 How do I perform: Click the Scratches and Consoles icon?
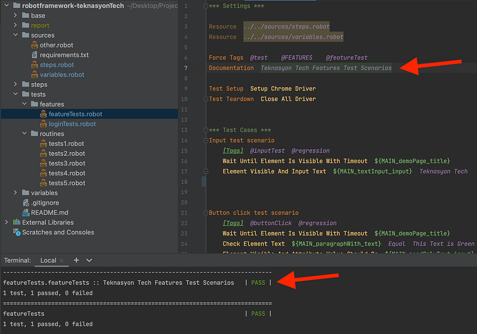(17, 233)
